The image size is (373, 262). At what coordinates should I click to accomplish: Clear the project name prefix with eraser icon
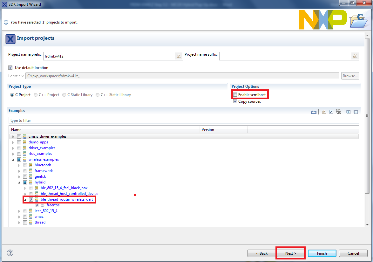[179, 56]
